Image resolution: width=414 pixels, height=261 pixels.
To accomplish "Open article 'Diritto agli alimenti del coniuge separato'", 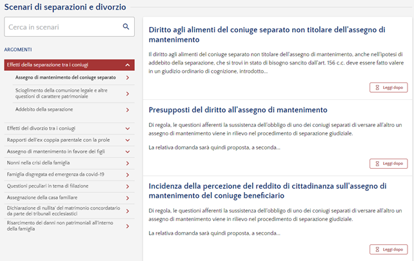I will (x=267, y=35).
